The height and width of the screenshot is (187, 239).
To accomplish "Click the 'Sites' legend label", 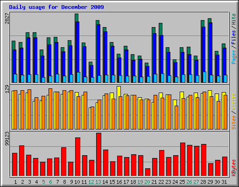I will point(233,122).
